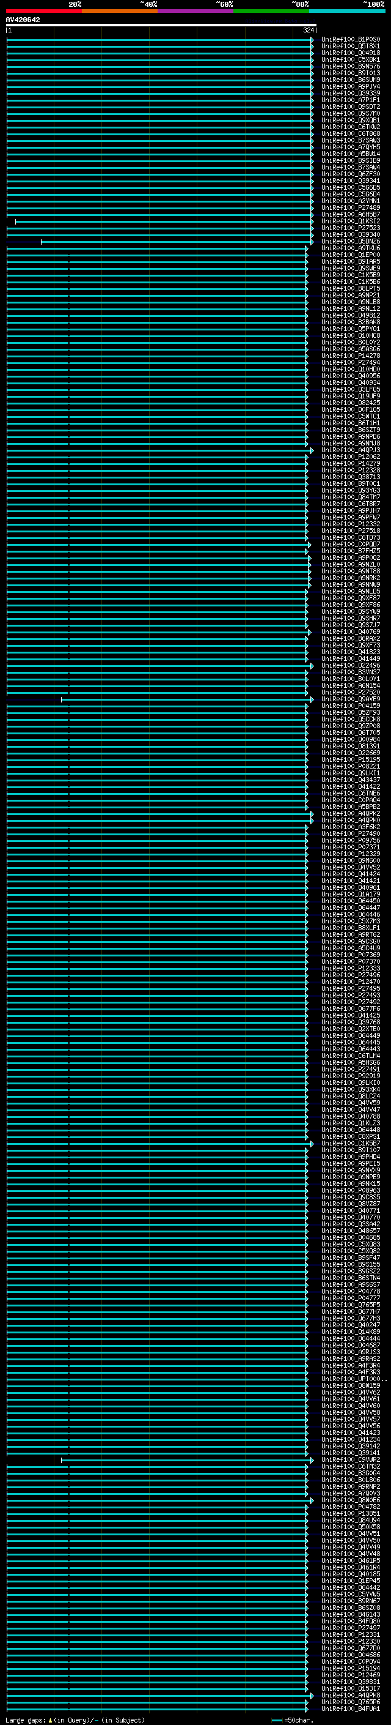Open hit UniRef100_C5XBK1
Screen dimensions: 391x1725
[350, 59]
